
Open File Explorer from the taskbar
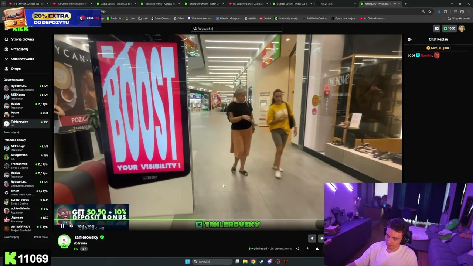pyautogui.click(x=245, y=262)
